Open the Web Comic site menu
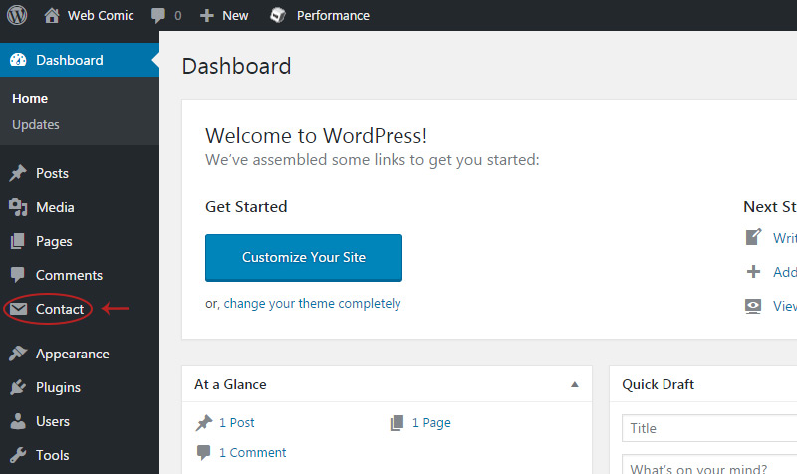The width and height of the screenshot is (797, 474). [x=101, y=15]
